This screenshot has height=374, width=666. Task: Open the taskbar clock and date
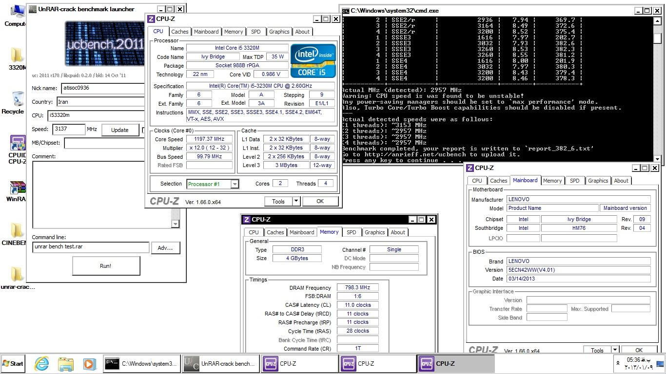[x=639, y=363]
